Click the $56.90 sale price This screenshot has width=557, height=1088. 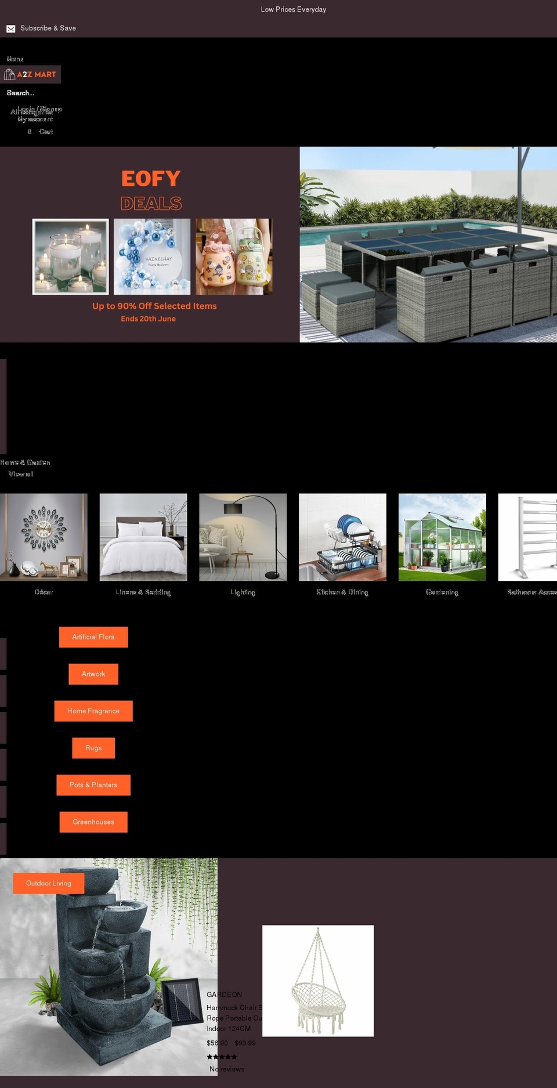click(x=217, y=1043)
